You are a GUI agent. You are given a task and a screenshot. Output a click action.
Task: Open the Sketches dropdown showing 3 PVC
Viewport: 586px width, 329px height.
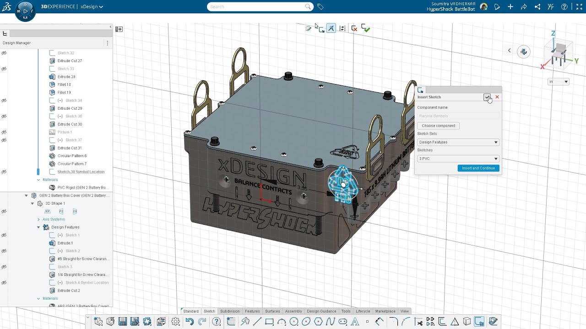[x=458, y=159]
